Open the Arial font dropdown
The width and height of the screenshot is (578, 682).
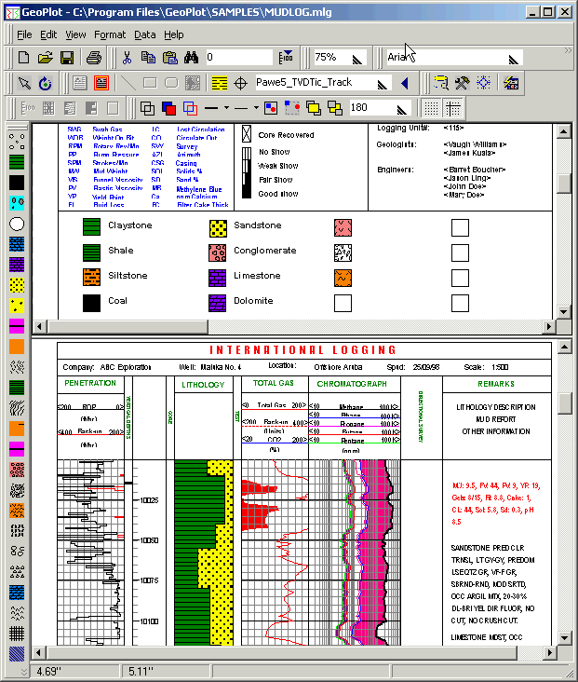513,58
